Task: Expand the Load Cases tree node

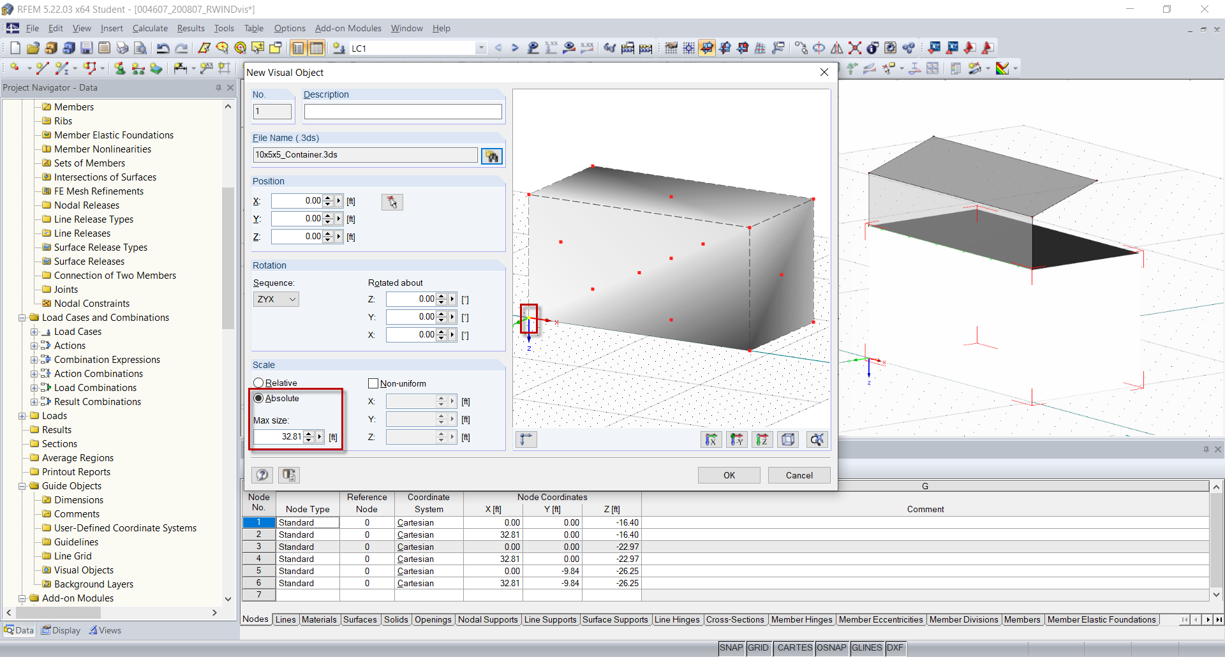Action: (36, 331)
